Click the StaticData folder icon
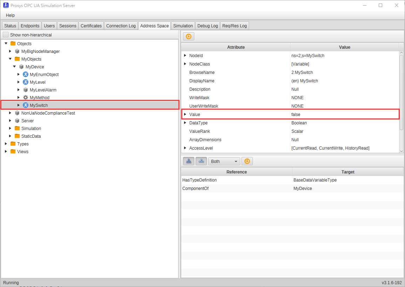The image size is (405, 287). (x=17, y=136)
